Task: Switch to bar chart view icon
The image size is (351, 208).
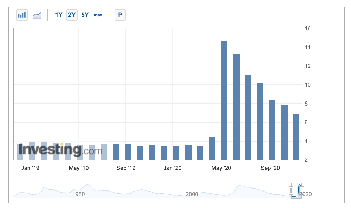Action: click(22, 15)
